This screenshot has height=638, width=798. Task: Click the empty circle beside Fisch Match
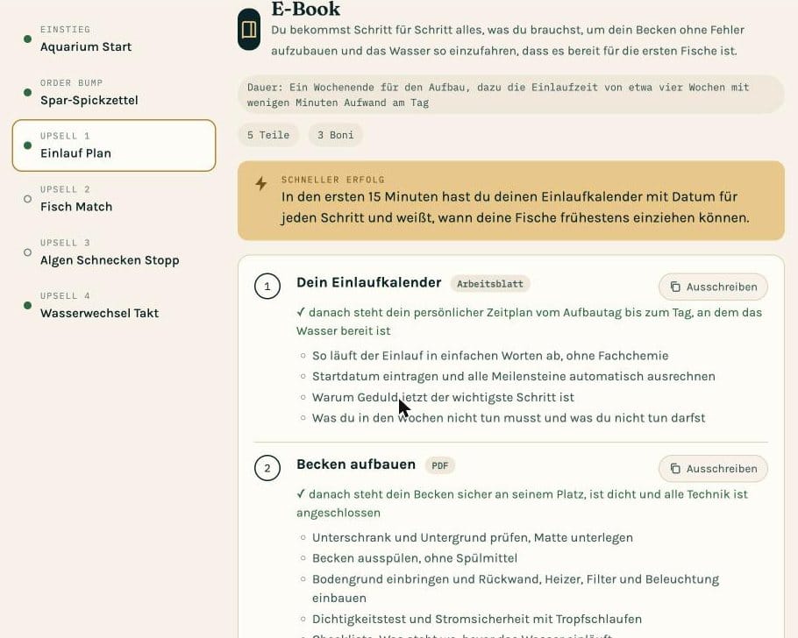tap(27, 199)
